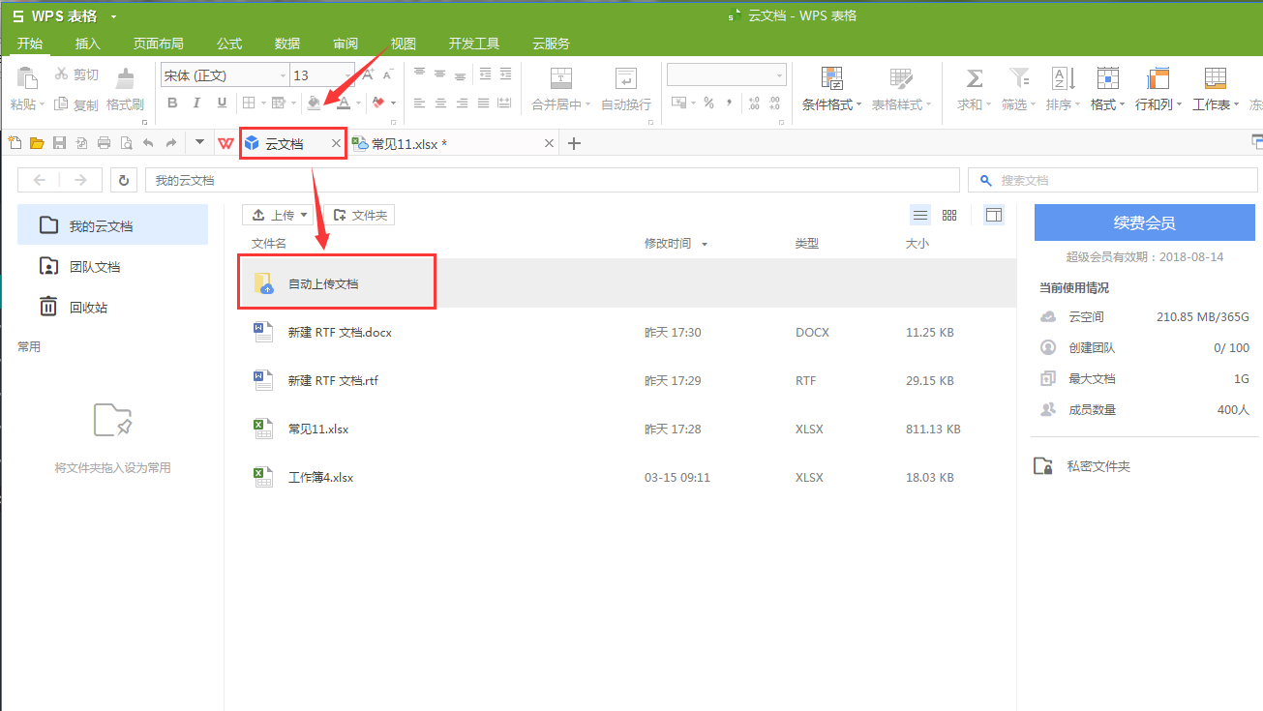Open Team Documents (团队文档) in sidebar
Screen dimensions: 1263x711
[94, 267]
